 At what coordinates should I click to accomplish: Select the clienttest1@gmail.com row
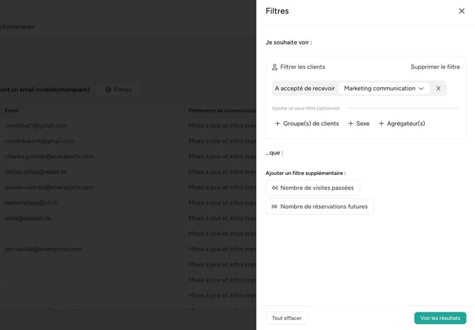coord(128,125)
